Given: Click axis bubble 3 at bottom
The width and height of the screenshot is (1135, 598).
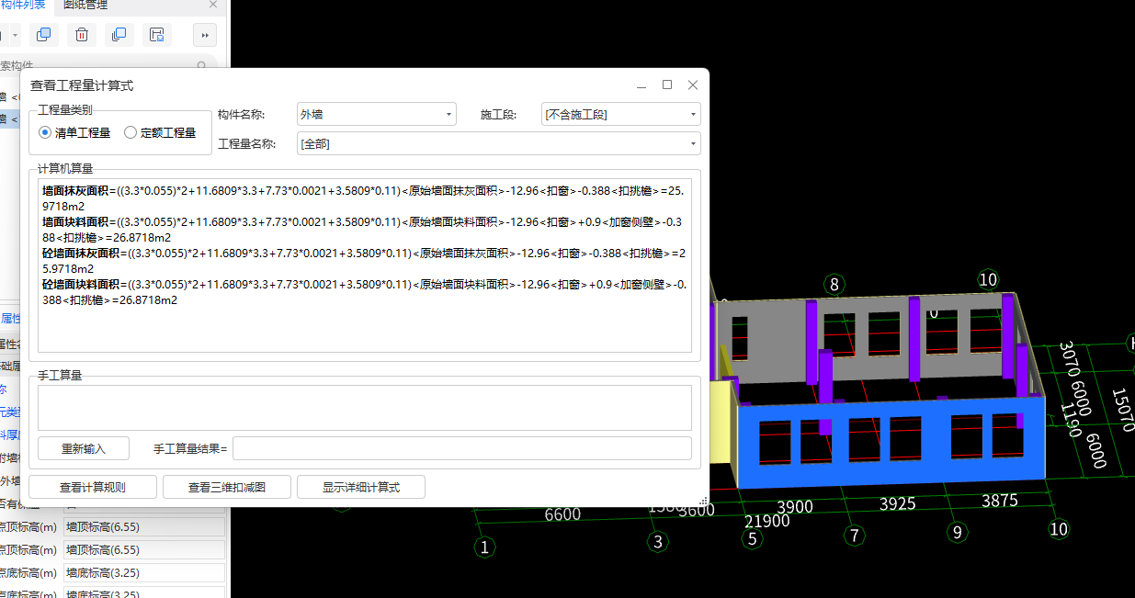Looking at the screenshot, I should [657, 542].
